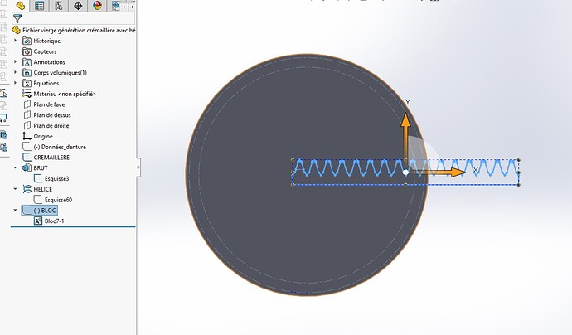Select the (-) Données_denture label

pos(60,147)
